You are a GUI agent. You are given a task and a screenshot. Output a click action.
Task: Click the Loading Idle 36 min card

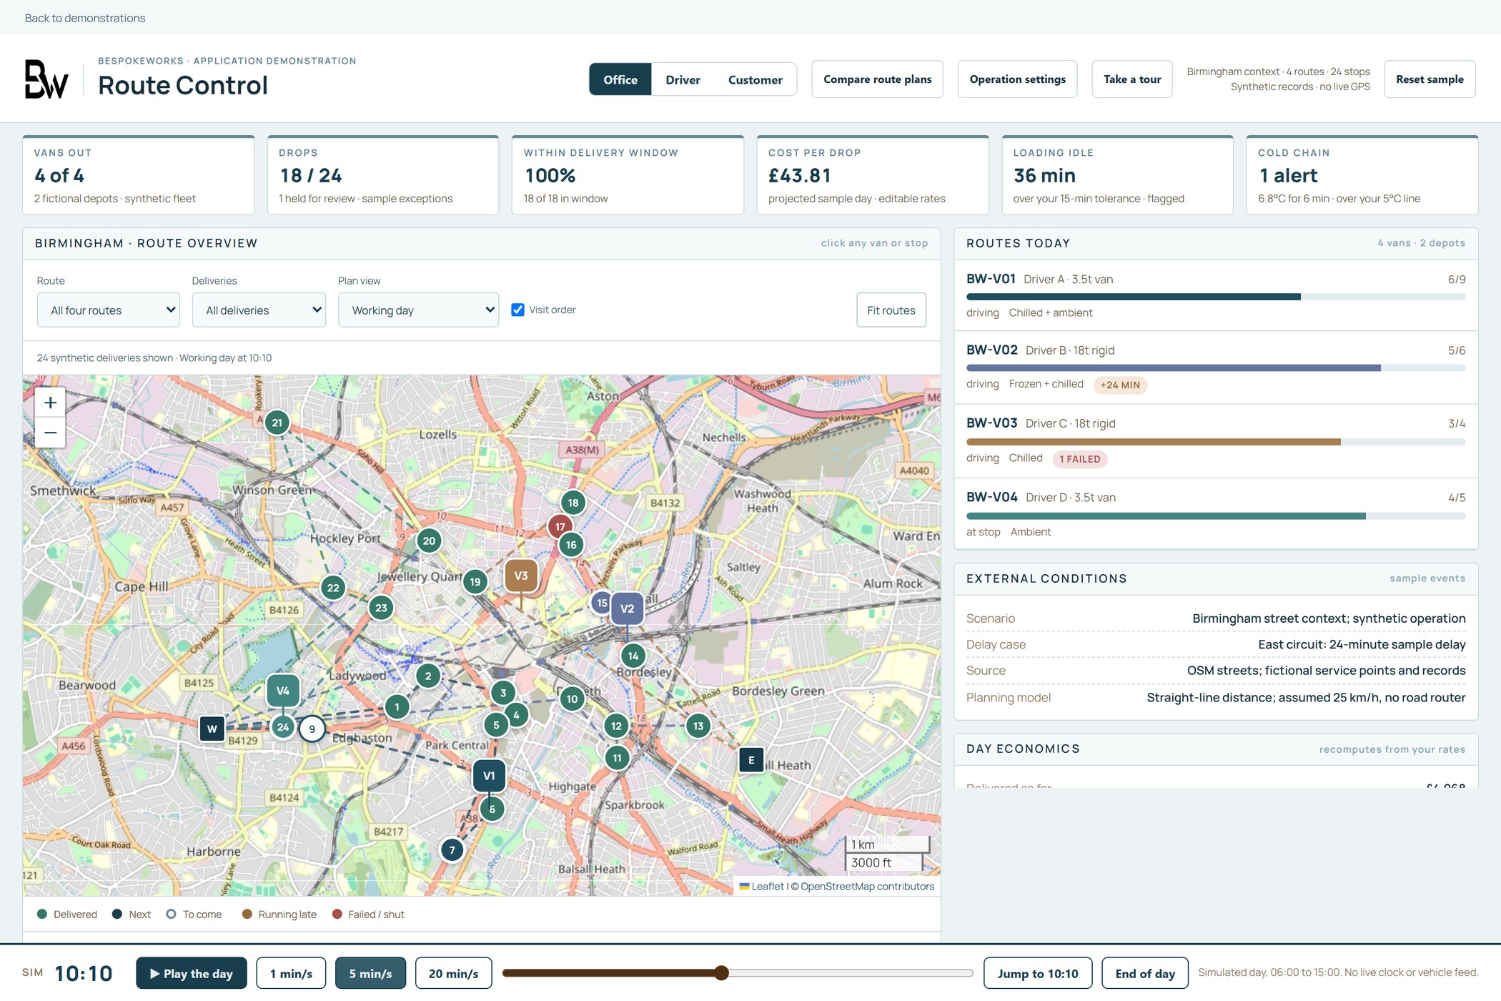click(1117, 175)
